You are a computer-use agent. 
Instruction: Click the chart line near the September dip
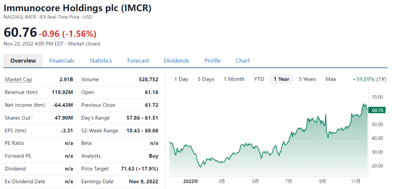328,137
